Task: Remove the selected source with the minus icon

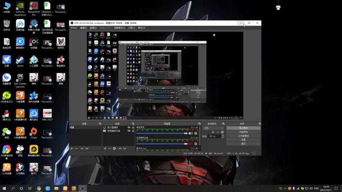Action: point(109,148)
